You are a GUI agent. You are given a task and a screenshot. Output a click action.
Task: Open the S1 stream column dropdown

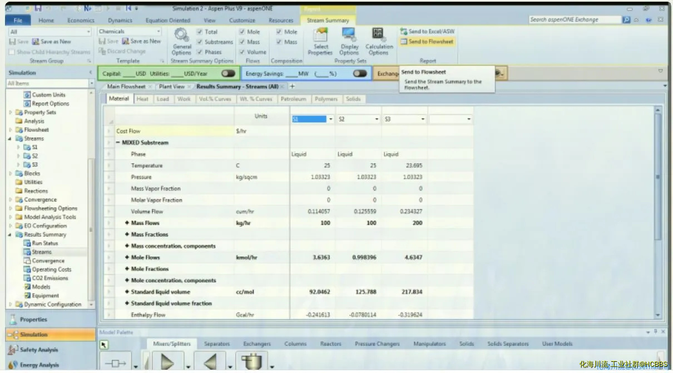click(x=331, y=119)
